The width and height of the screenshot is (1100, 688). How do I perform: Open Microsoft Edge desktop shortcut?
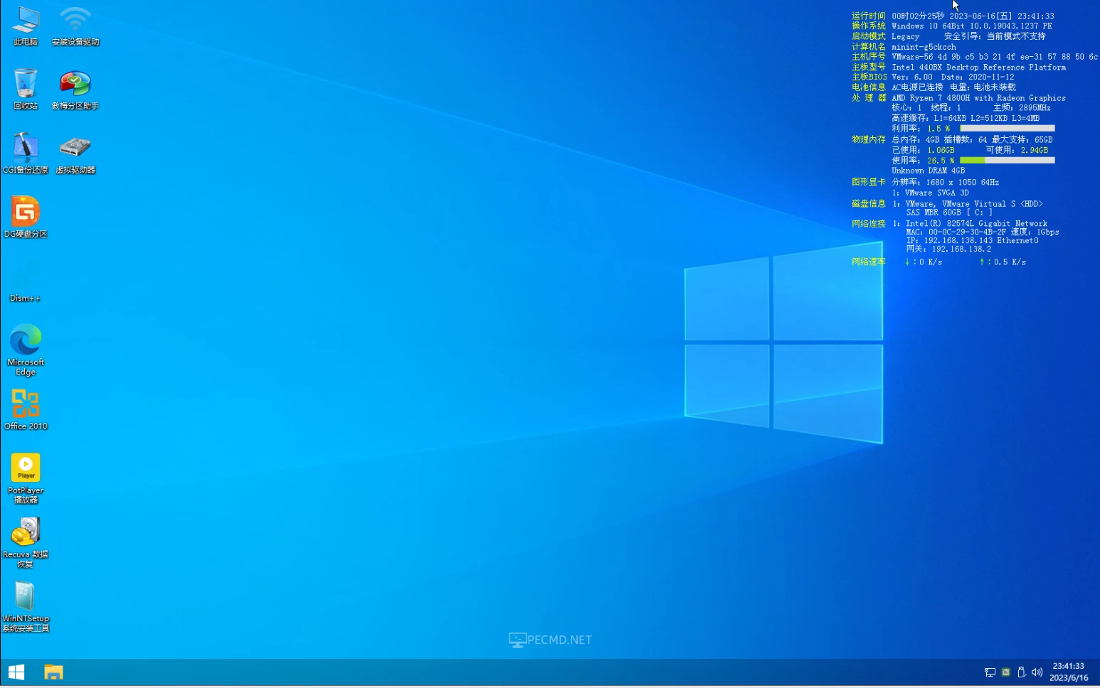click(x=26, y=350)
